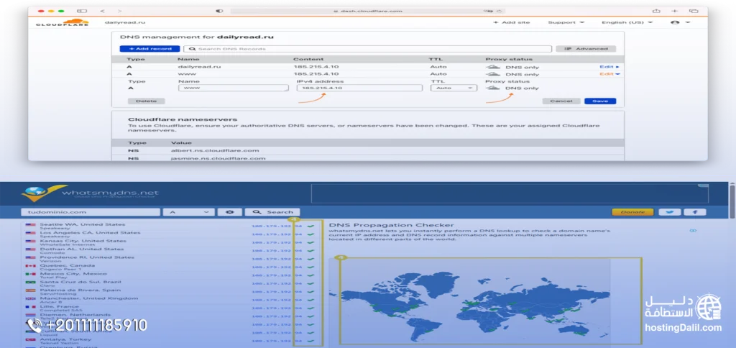Click the proxy cloud icon in the dailyread.ru row
Image resolution: width=736 pixels, height=348 pixels.
(x=492, y=67)
